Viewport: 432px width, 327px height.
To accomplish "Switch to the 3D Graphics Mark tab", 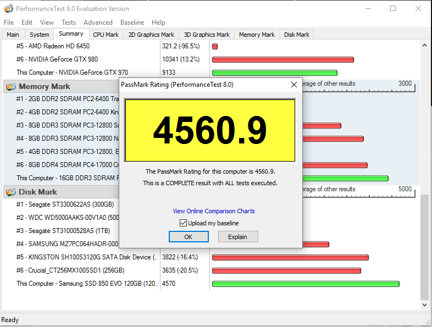I will point(207,35).
